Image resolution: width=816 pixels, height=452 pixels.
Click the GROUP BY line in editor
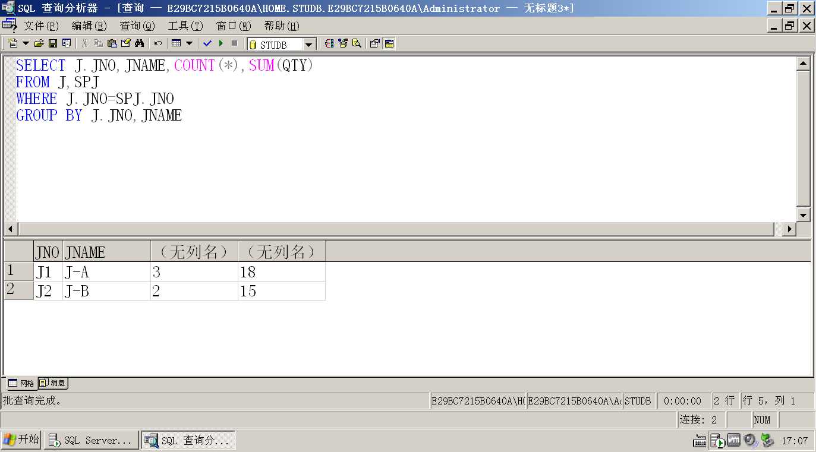(99, 115)
